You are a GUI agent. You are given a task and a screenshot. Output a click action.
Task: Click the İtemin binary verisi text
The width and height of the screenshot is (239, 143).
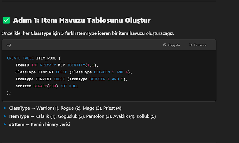point(50,124)
